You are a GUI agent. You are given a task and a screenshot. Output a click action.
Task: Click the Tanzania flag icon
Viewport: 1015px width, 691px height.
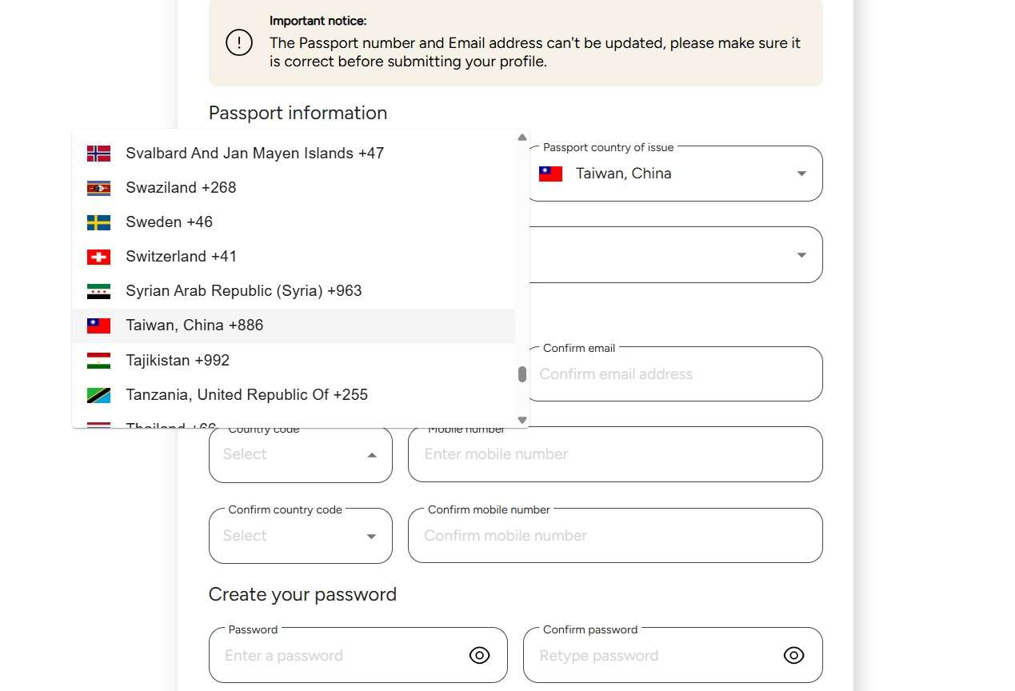(x=98, y=395)
